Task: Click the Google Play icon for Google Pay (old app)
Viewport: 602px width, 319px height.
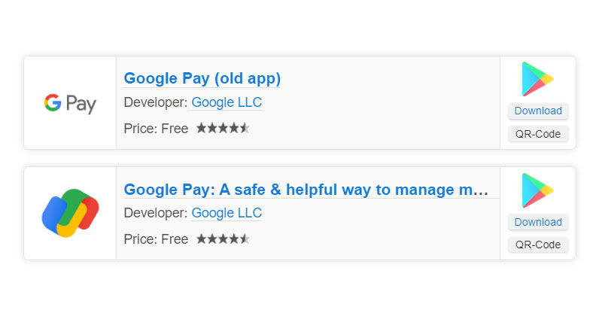Action: click(x=537, y=79)
